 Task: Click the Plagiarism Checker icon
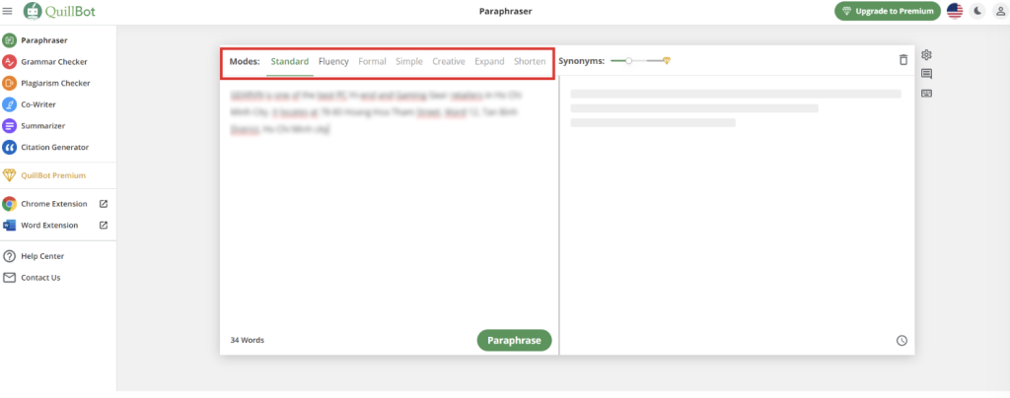pos(10,83)
